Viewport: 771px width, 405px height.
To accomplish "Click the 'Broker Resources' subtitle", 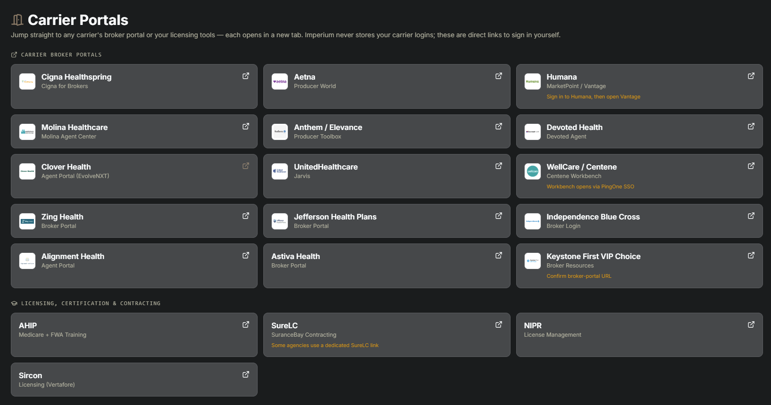I will pyautogui.click(x=570, y=266).
